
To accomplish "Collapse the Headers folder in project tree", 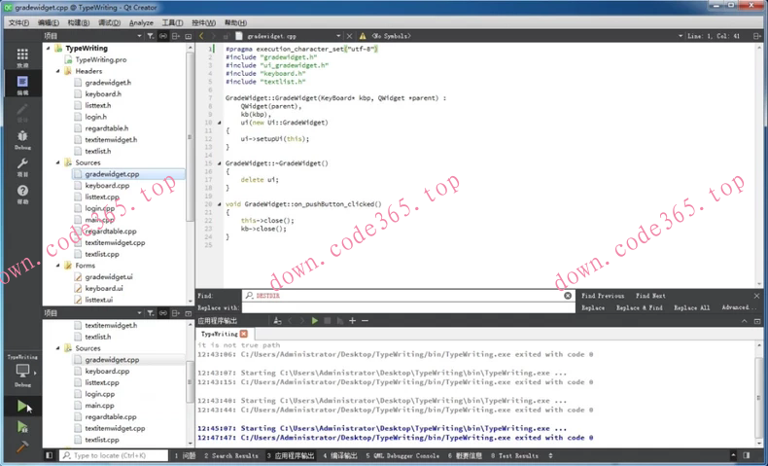I will click(58, 71).
